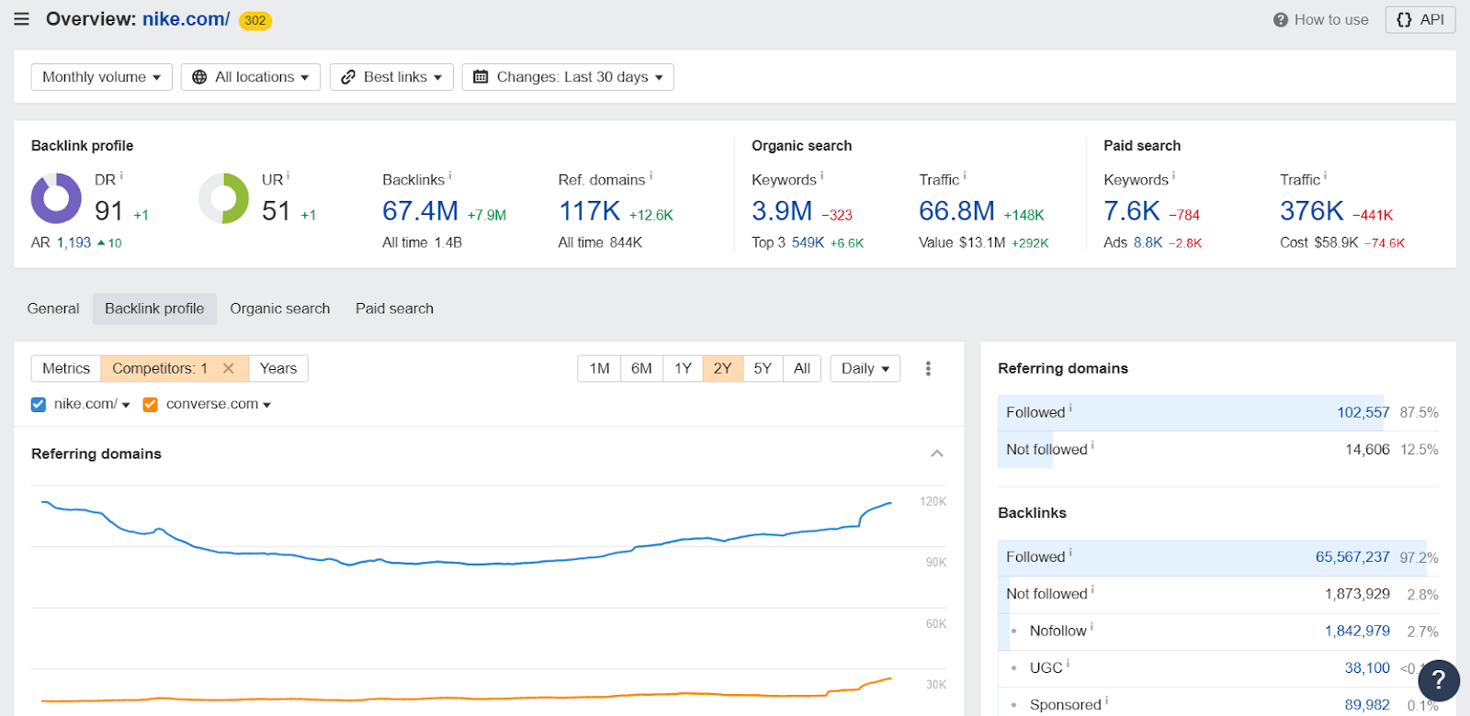
Task: Switch to the Backlink profile tab
Action: pyautogui.click(x=154, y=308)
